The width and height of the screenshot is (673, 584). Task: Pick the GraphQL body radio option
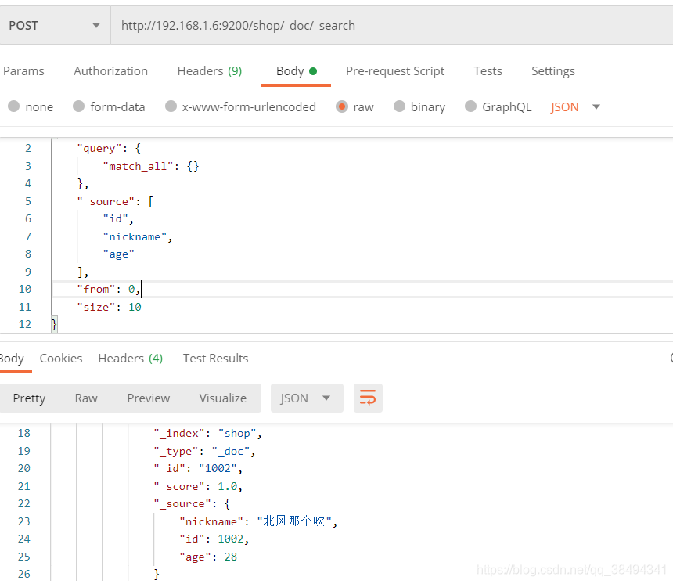point(471,107)
